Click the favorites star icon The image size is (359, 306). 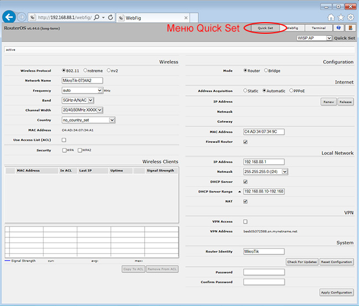(341, 17)
